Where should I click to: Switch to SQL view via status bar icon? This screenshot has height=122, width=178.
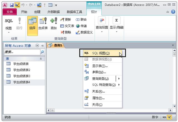coord(164,117)
